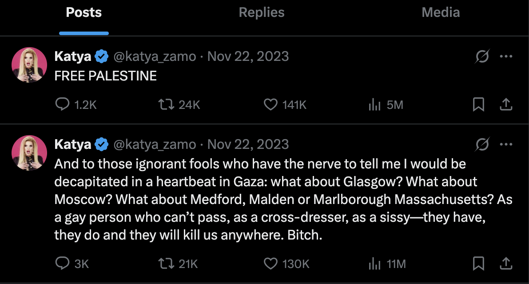Bookmark the FREE PALESTINE post
The width and height of the screenshot is (529, 284).
coord(478,104)
